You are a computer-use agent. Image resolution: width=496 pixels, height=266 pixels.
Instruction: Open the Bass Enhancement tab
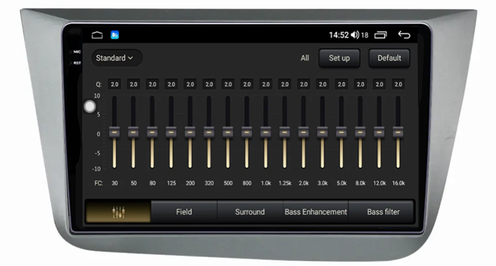point(316,212)
